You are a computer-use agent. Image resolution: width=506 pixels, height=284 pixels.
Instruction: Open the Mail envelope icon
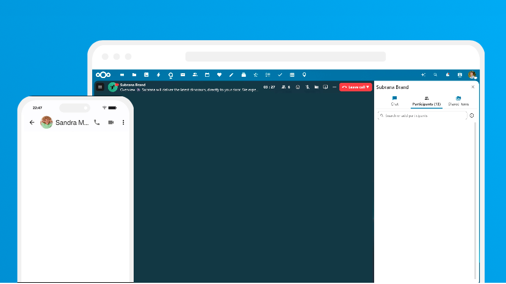click(x=183, y=74)
